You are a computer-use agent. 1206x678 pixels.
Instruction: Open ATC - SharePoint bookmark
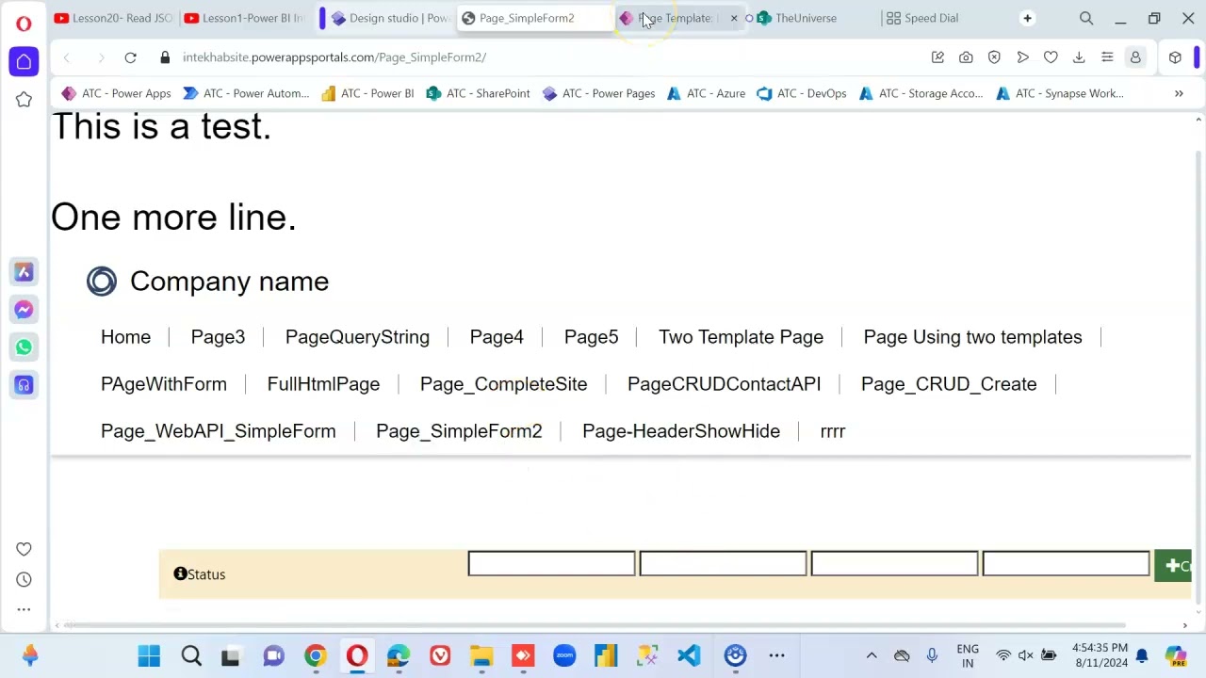479,93
